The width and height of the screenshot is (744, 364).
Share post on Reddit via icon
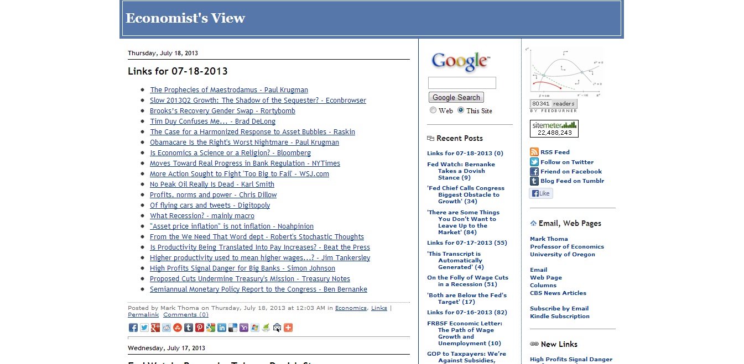tap(167, 328)
